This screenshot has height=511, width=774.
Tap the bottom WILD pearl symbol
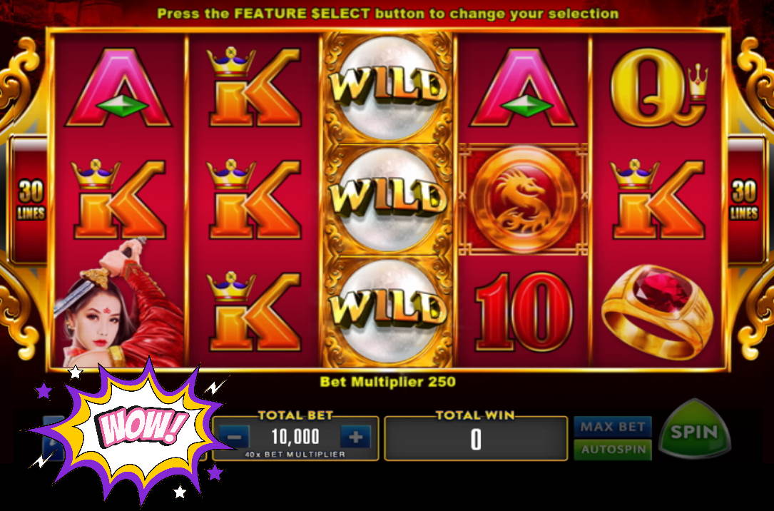click(x=388, y=311)
